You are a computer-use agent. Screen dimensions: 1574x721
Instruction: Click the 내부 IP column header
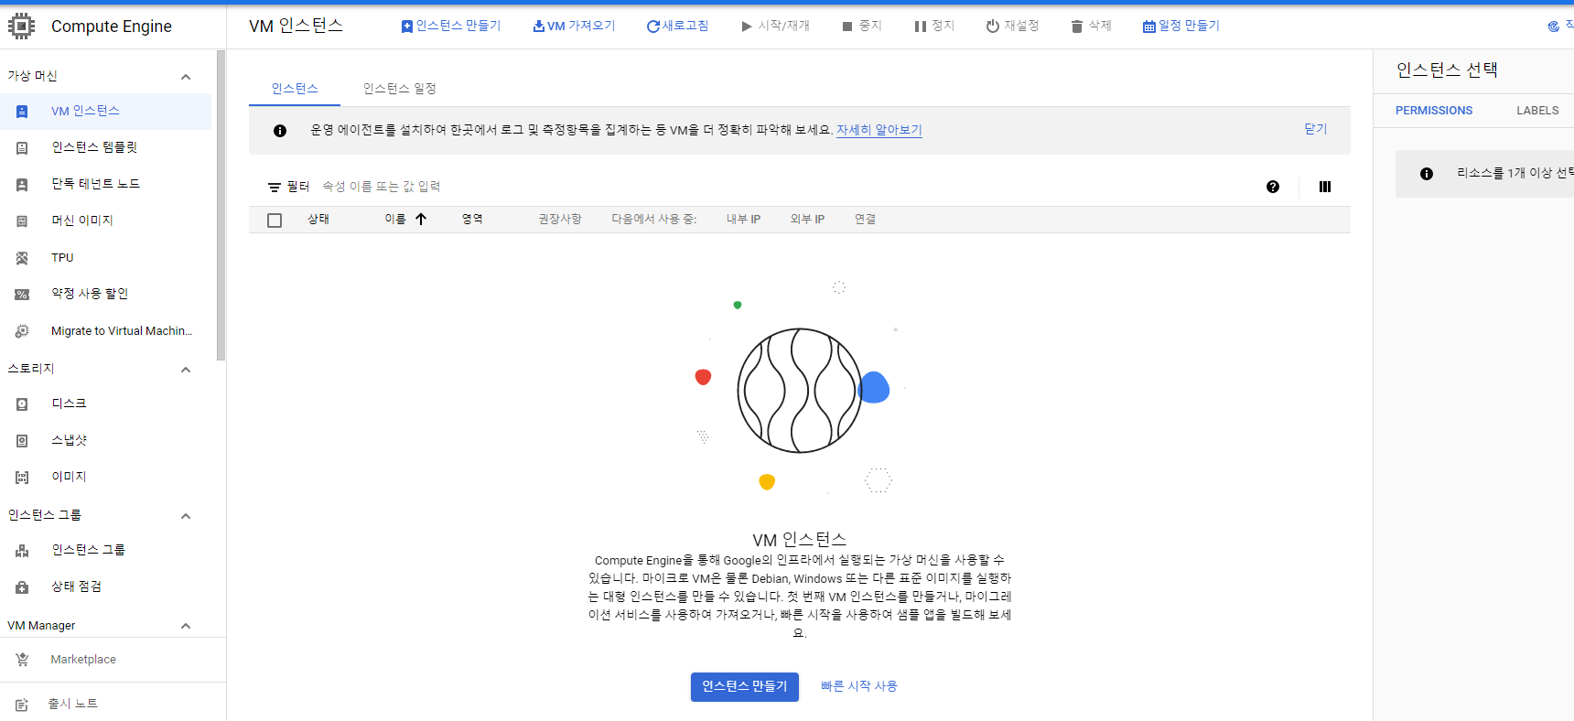click(x=743, y=220)
